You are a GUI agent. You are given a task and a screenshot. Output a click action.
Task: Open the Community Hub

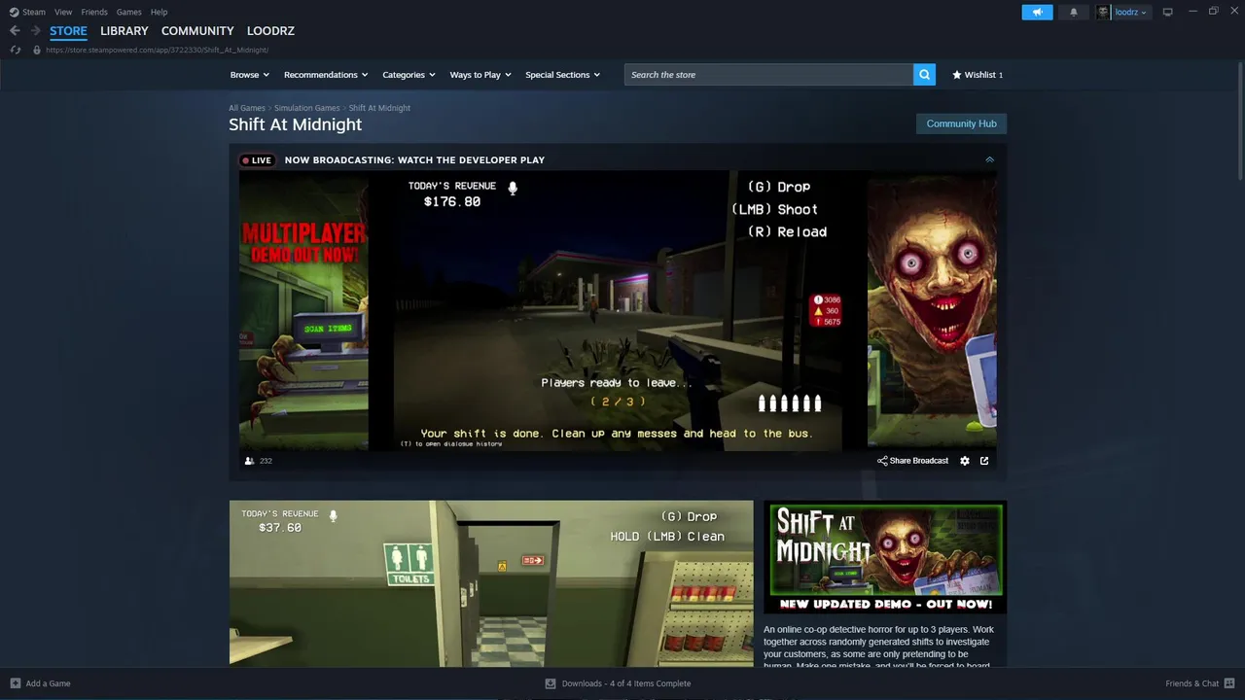click(x=961, y=123)
